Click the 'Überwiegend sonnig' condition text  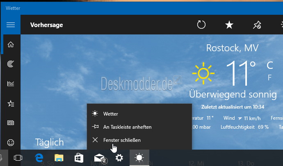(x=233, y=94)
